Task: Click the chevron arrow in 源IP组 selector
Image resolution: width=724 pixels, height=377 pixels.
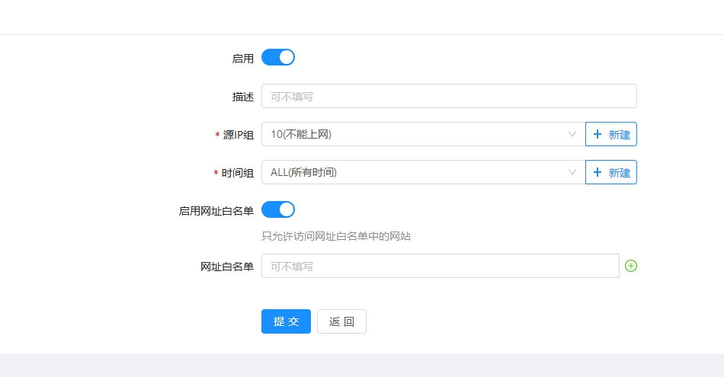Action: click(x=572, y=135)
